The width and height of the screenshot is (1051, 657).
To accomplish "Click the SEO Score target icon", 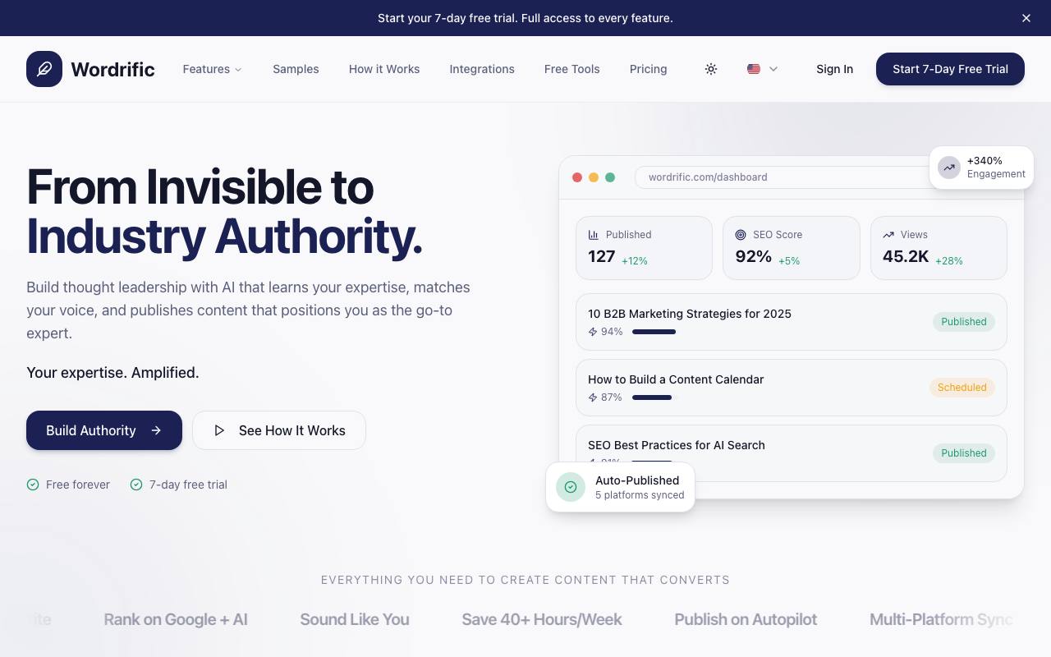I will (x=741, y=235).
